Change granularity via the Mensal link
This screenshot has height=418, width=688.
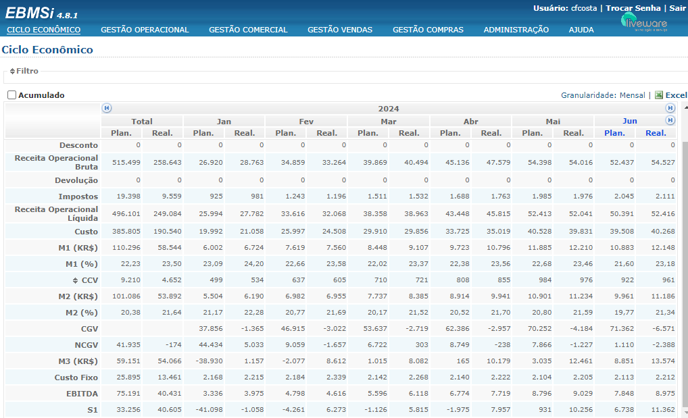tap(632, 95)
